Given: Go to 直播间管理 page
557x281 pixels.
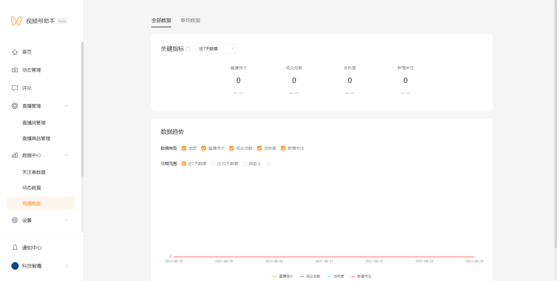Looking at the screenshot, I should (34, 123).
